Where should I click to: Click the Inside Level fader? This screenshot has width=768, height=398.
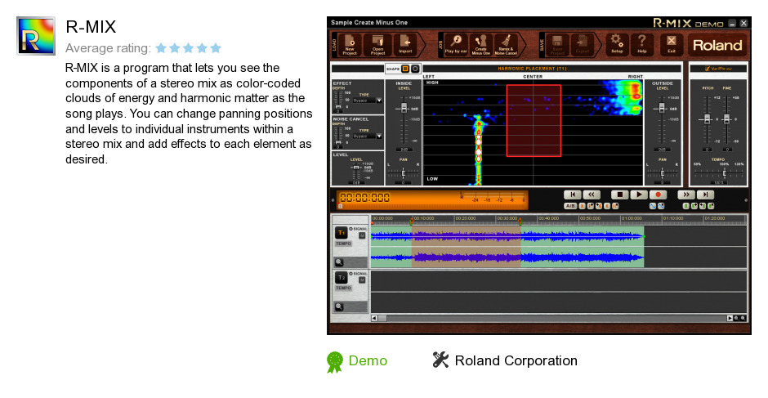[404, 109]
